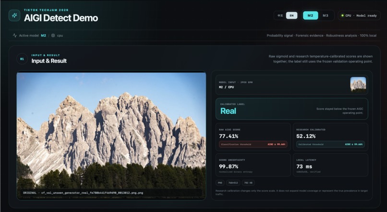This screenshot has width=387, height=212.
Task: Click the local latency value 73 ms
Action: (304, 167)
